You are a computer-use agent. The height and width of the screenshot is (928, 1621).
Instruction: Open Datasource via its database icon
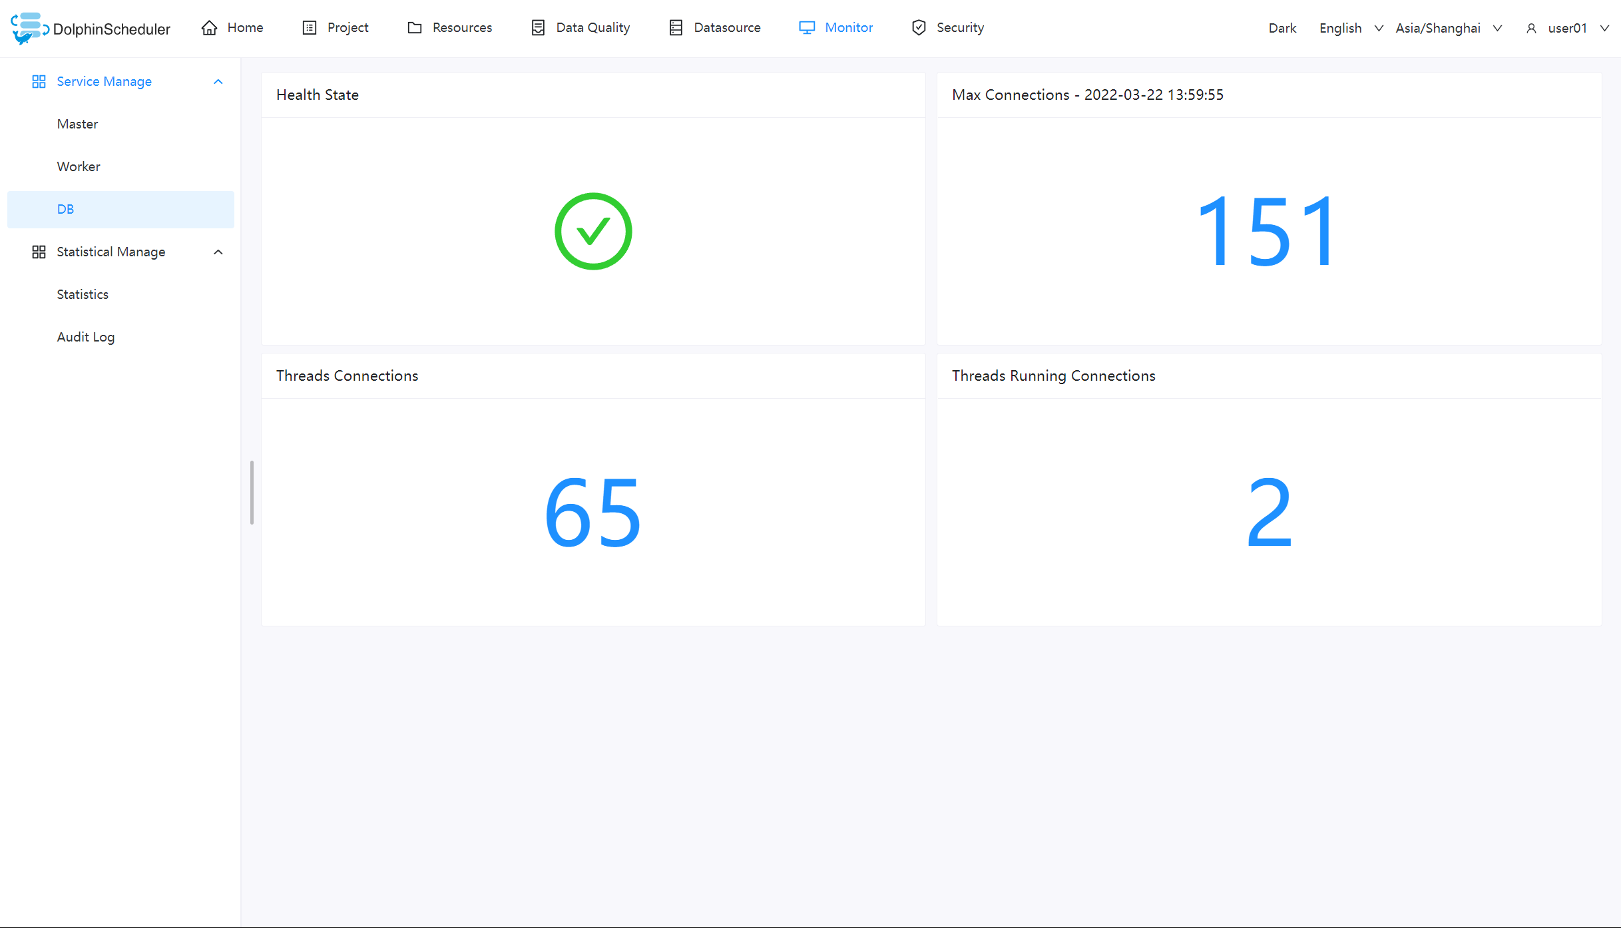coord(676,27)
